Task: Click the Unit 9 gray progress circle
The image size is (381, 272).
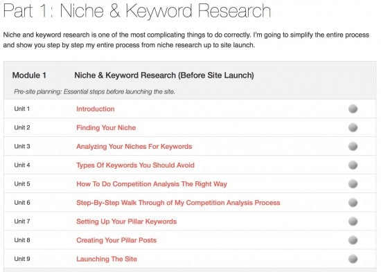Action: [353, 259]
